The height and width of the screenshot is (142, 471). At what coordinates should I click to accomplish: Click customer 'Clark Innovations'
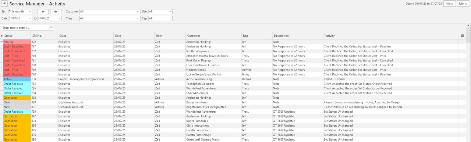coord(198,125)
